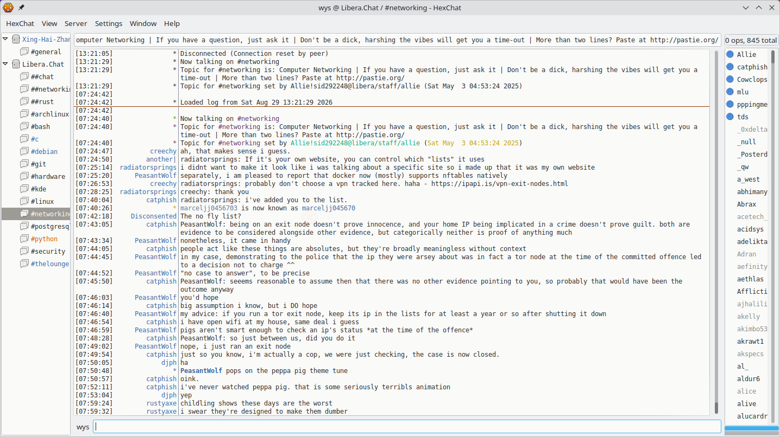Switch to the #archlinux channel
Viewport: 780px width, 437px height.
tap(50, 114)
